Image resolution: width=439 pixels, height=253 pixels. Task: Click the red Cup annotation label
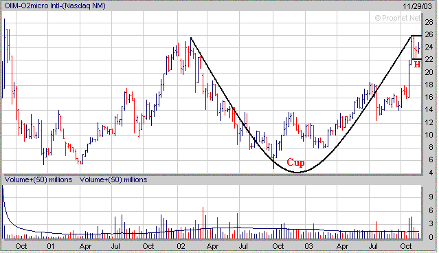[x=295, y=162]
